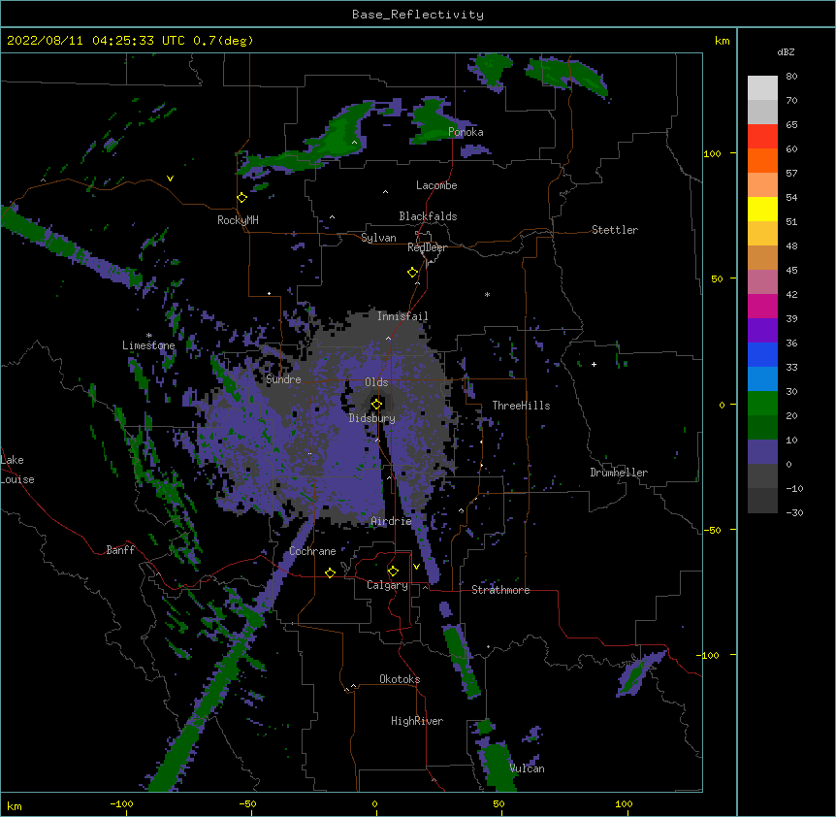836x817 pixels.
Task: Pick the bright yellow swatch in the dBZ legend
Action: click(762, 209)
